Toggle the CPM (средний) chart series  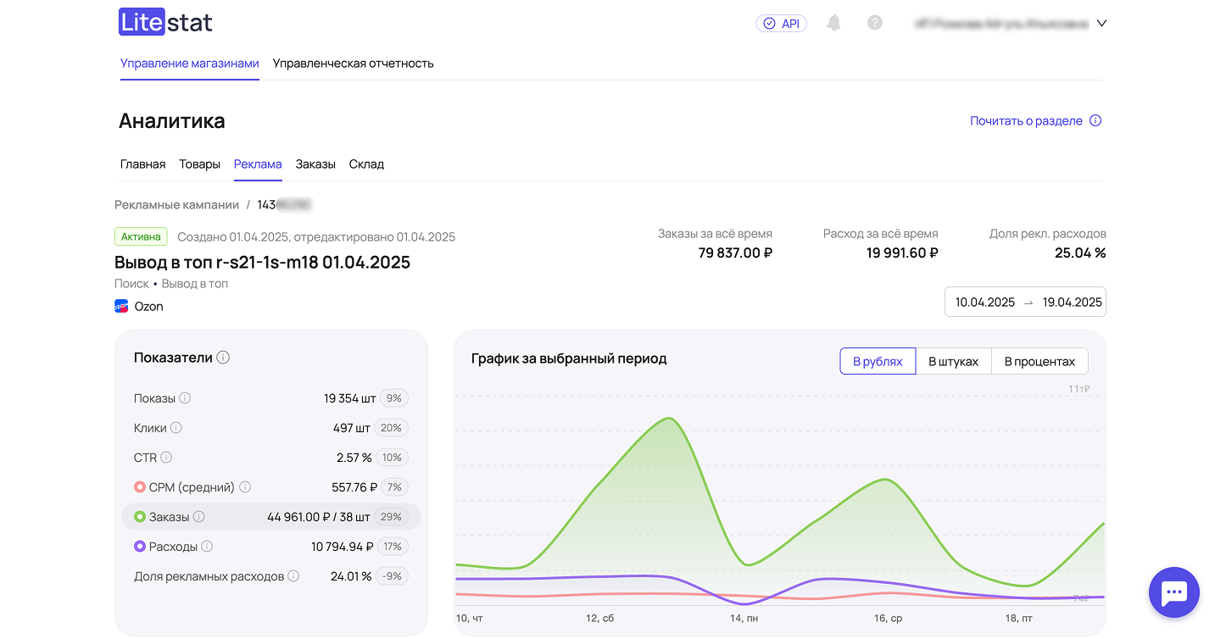point(140,487)
